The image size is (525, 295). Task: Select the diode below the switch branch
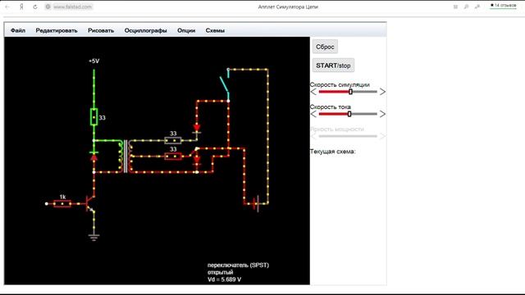pyautogui.click(x=197, y=128)
